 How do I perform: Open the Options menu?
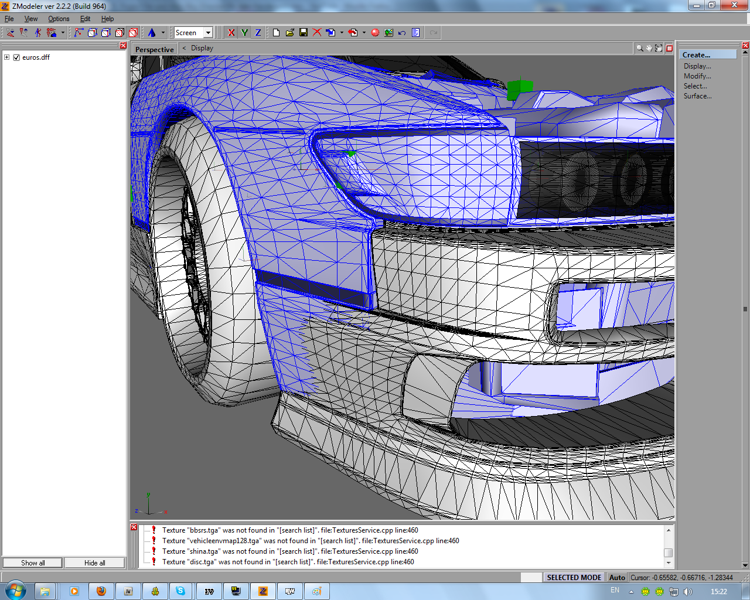(59, 19)
